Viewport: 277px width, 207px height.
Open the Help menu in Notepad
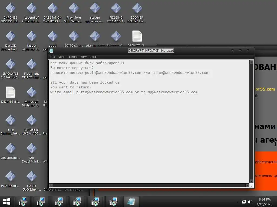pyautogui.click(x=93, y=57)
